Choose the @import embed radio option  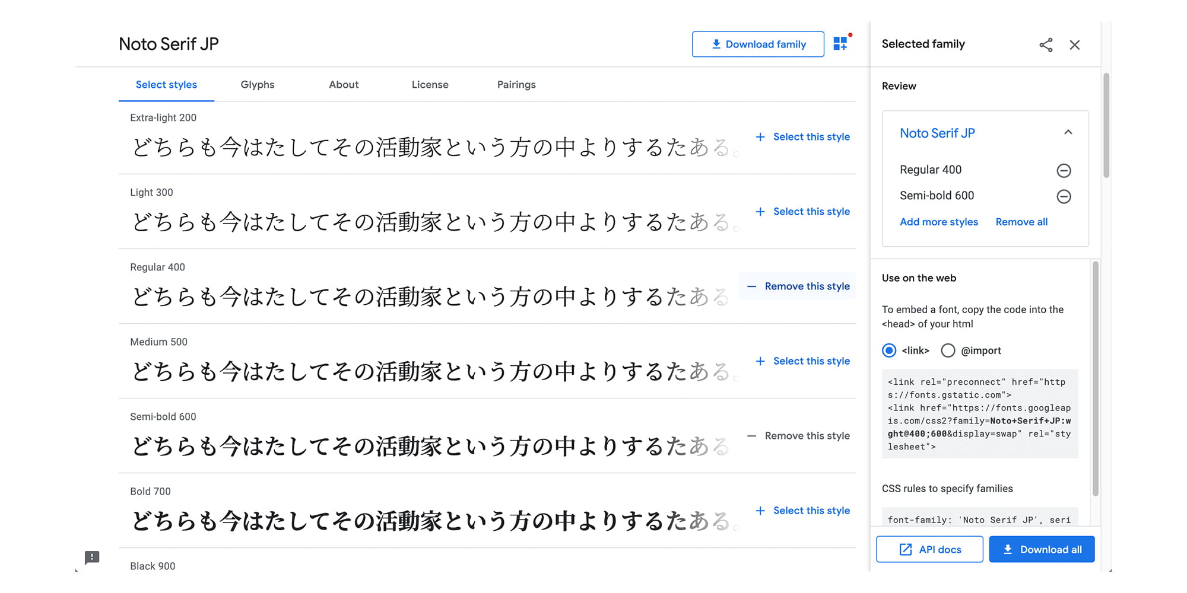tap(948, 350)
